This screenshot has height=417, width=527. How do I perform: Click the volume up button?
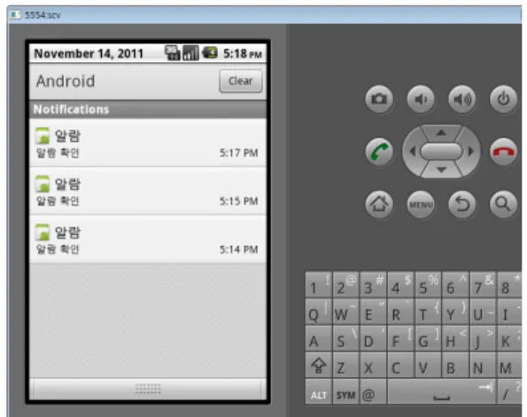pyautogui.click(x=462, y=99)
